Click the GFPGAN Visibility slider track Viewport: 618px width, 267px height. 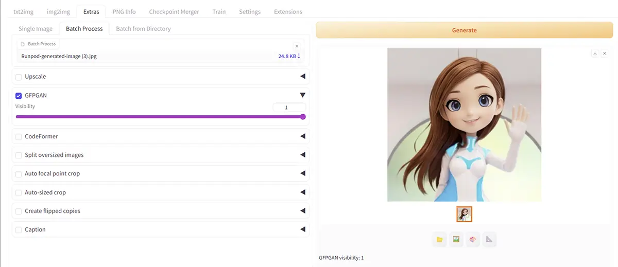click(x=160, y=117)
